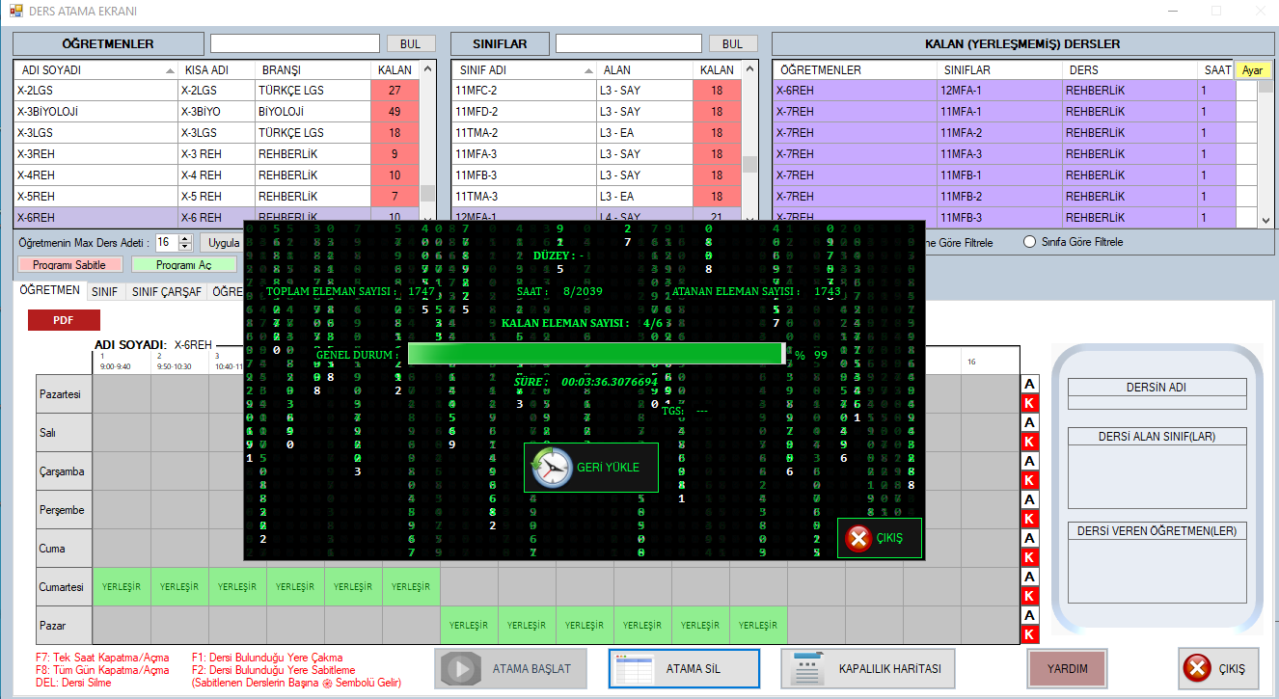The width and height of the screenshot is (1279, 699).
Task: Switch to the SINIF ÇARŞAF tab
Action: point(166,291)
